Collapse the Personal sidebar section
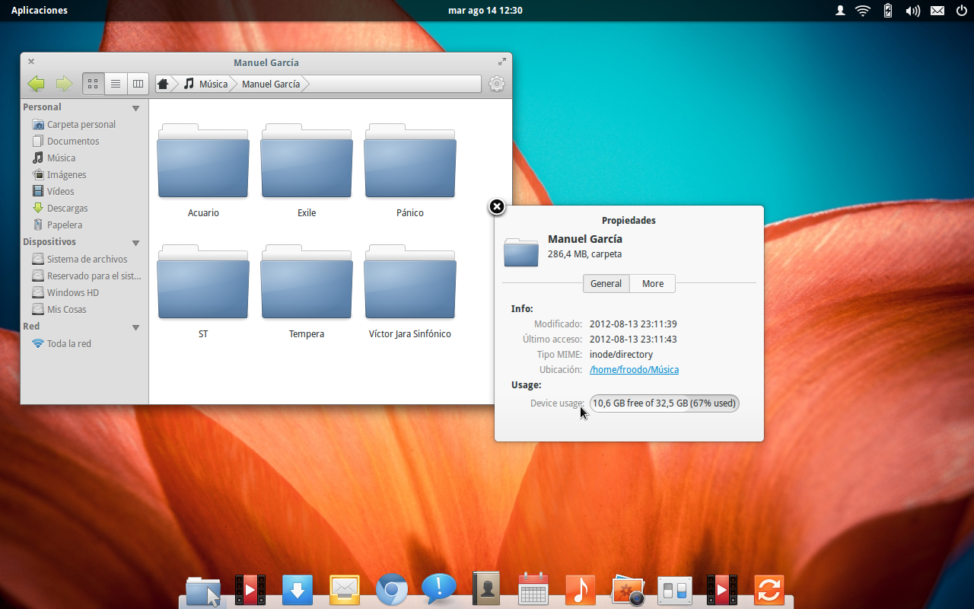The image size is (974, 609). [x=135, y=107]
